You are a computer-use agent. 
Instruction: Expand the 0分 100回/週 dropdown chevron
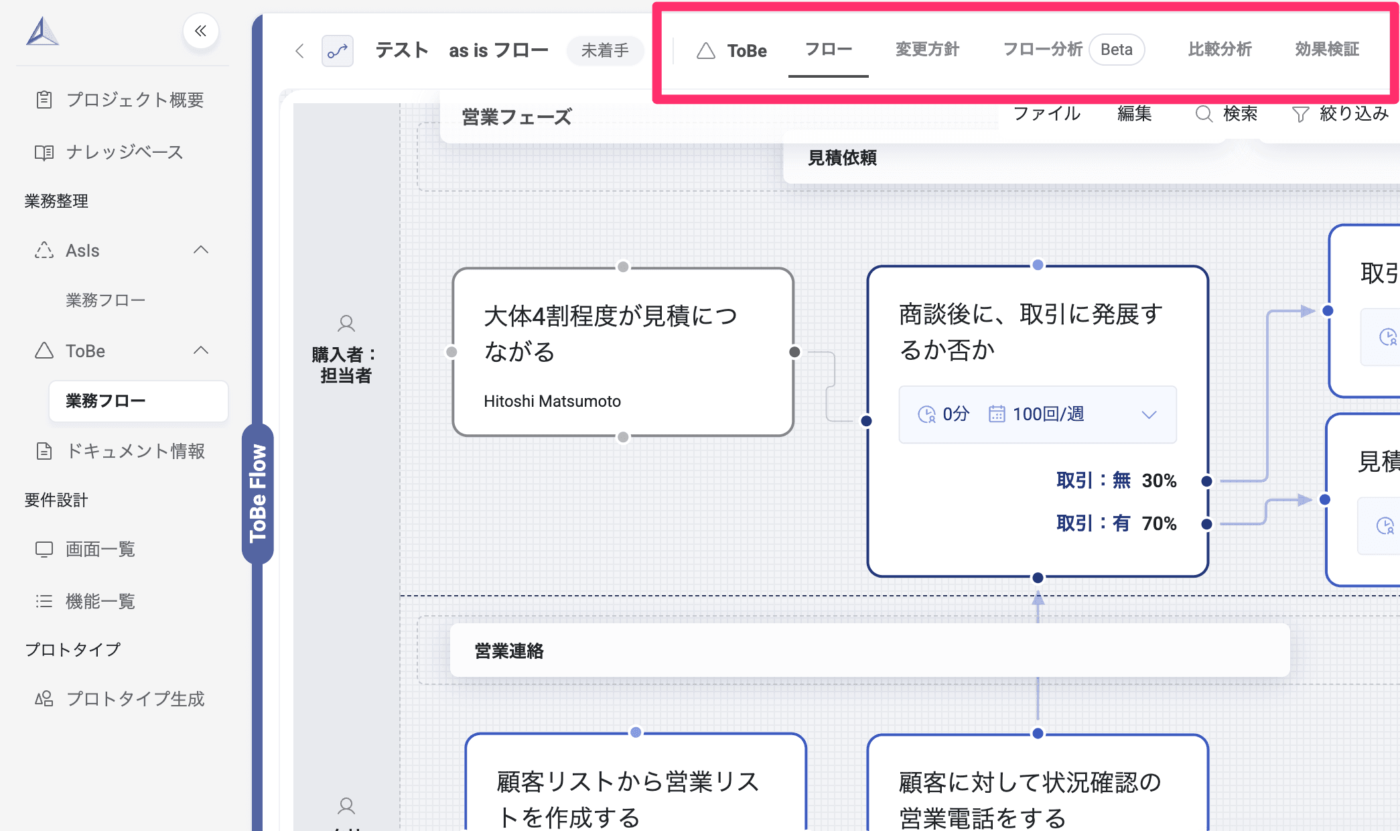click(1149, 415)
